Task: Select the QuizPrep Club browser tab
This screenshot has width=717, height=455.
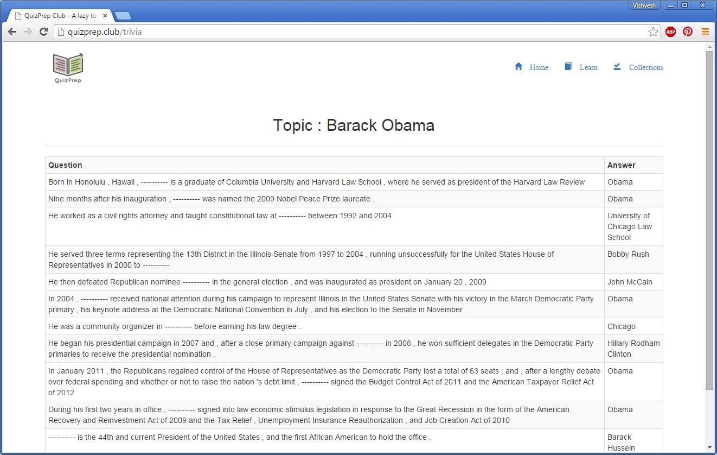Action: click(61, 16)
